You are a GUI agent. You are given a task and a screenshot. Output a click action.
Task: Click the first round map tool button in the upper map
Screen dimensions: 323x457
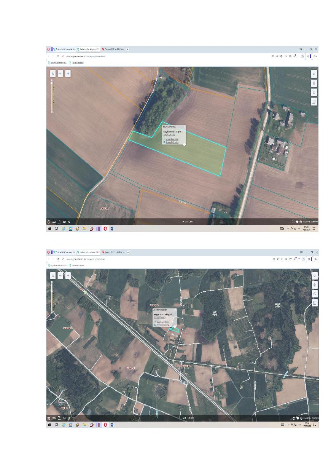pyautogui.click(x=53, y=73)
